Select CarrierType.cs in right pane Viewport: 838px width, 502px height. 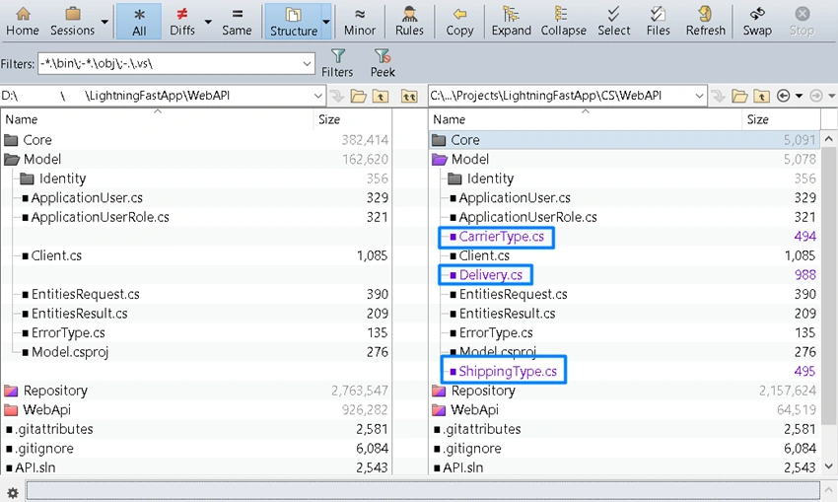(624, 237)
